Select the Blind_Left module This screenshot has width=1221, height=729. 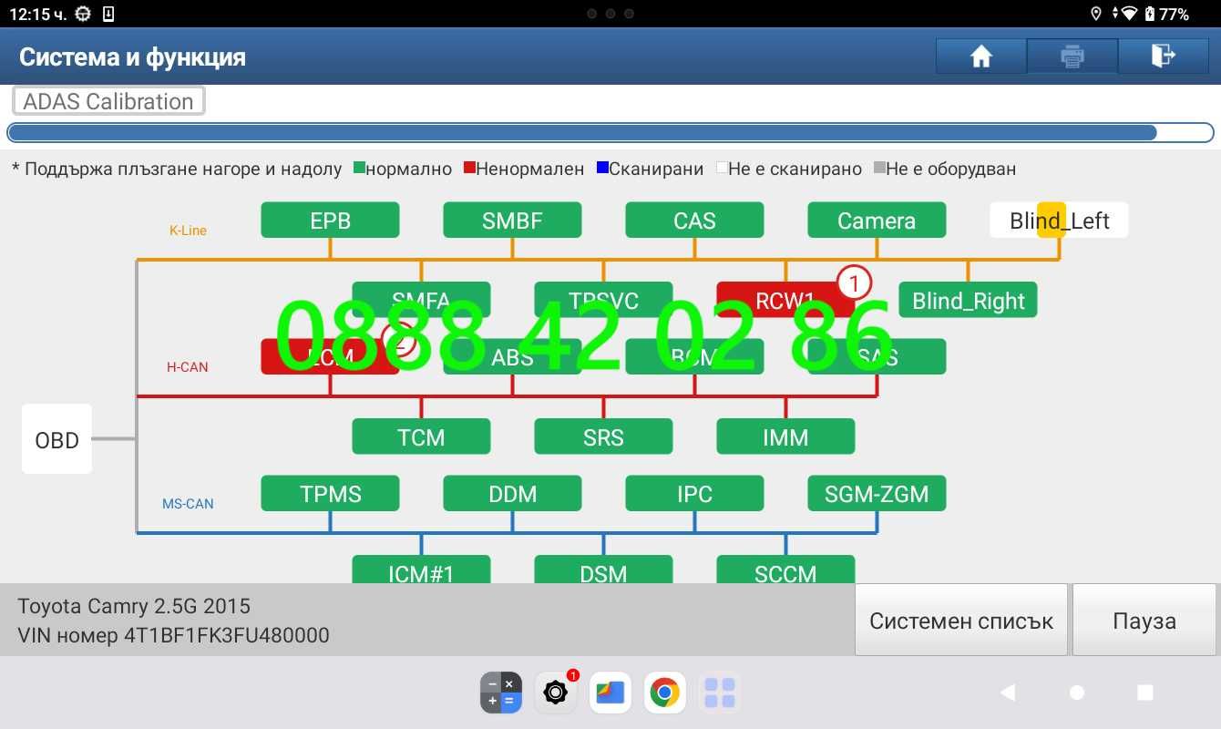(x=1059, y=221)
